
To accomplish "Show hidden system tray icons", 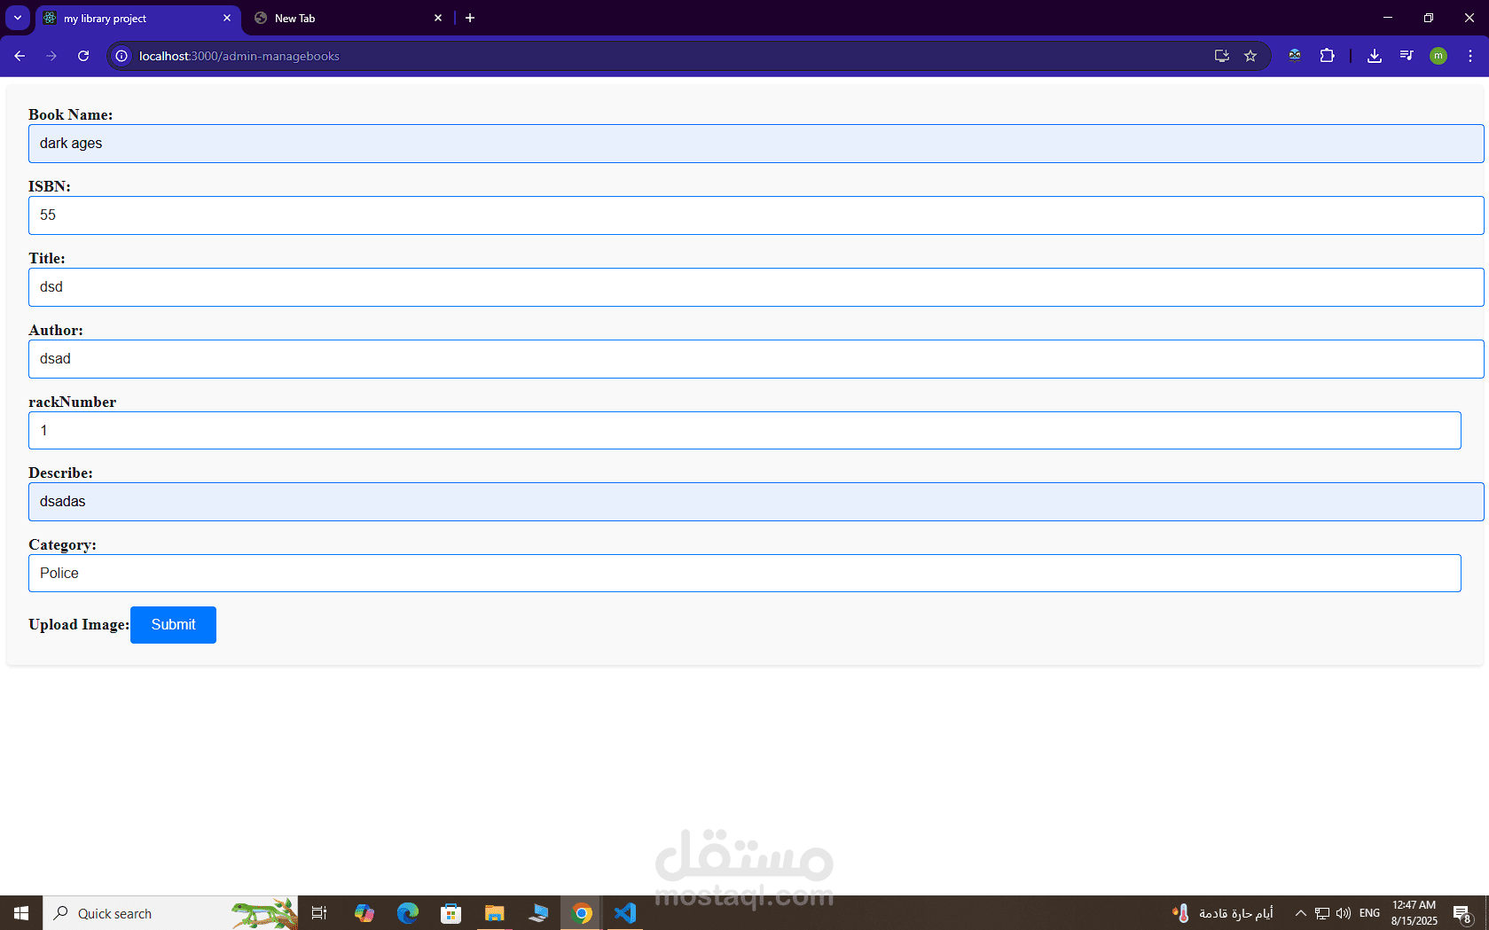I will (1300, 913).
